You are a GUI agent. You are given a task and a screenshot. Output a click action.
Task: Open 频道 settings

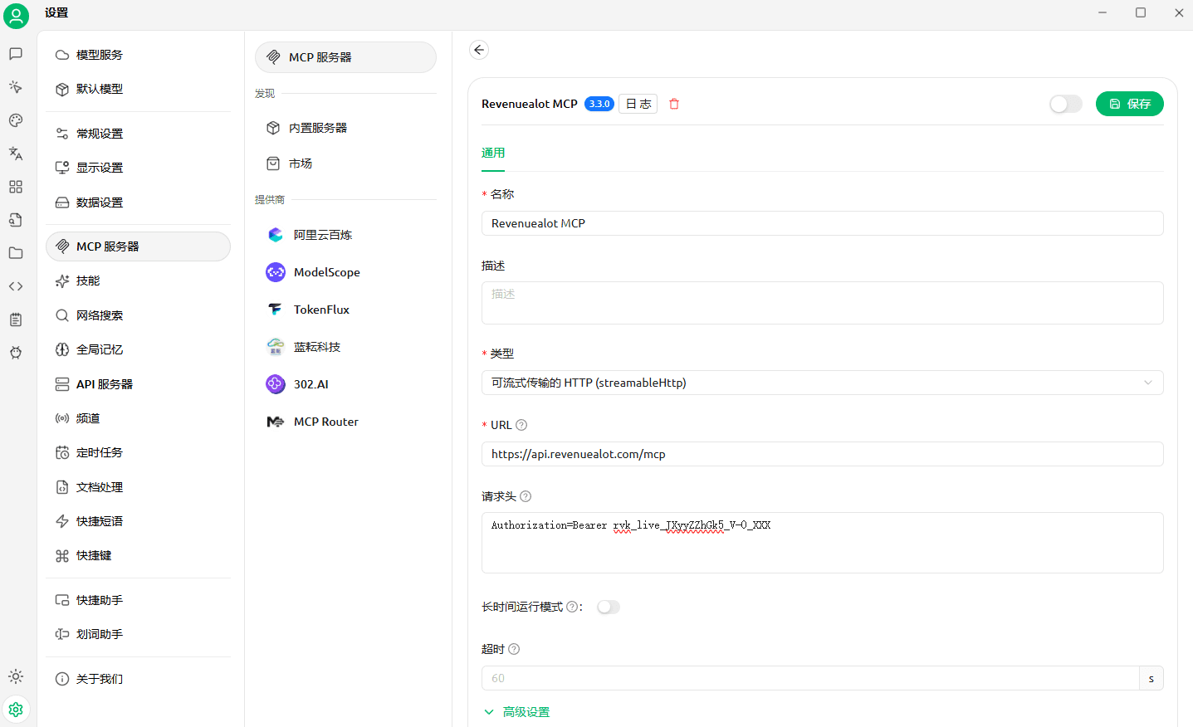pyautogui.click(x=138, y=418)
